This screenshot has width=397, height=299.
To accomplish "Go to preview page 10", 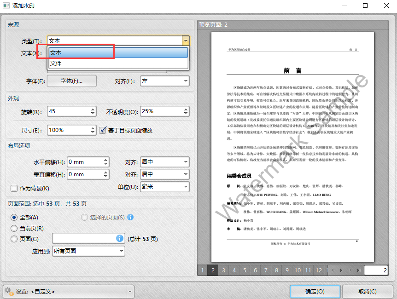I will (298, 270).
